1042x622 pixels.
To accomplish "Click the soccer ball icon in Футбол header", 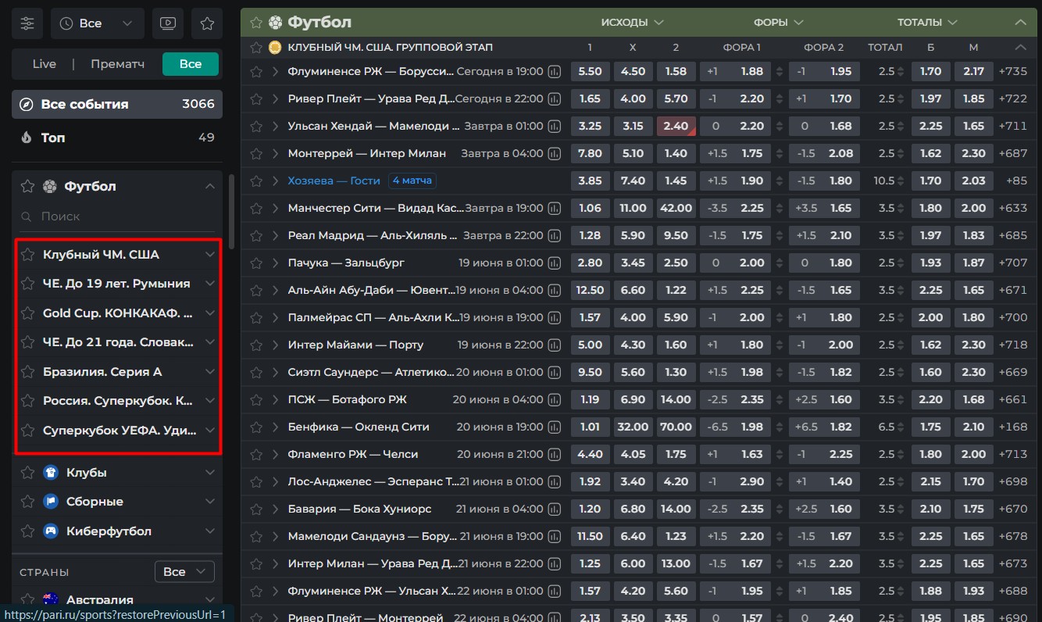I will pyautogui.click(x=275, y=22).
